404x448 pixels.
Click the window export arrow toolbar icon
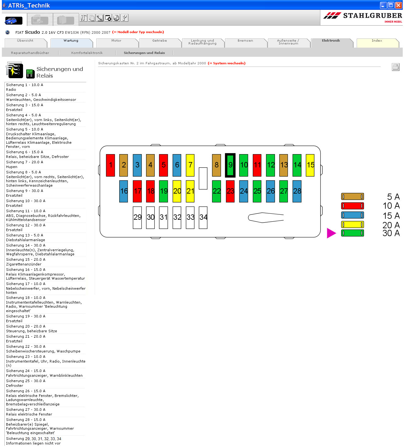click(x=108, y=18)
